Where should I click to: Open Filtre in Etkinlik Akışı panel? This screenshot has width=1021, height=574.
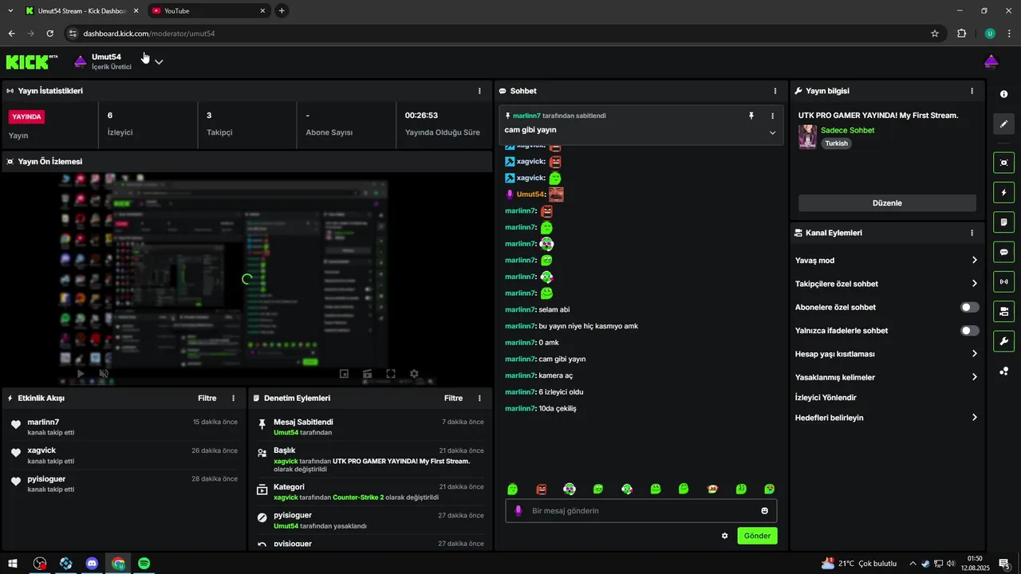pyautogui.click(x=207, y=398)
